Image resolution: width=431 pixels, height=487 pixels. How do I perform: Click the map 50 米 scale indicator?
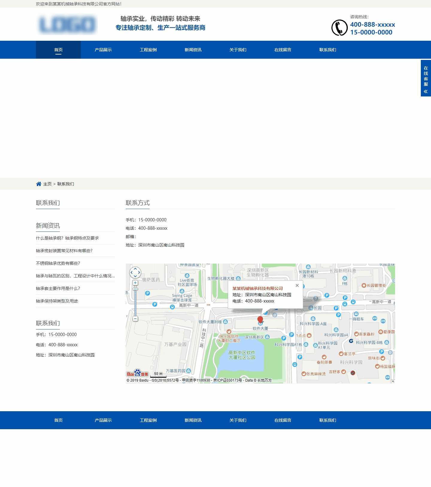[158, 374]
